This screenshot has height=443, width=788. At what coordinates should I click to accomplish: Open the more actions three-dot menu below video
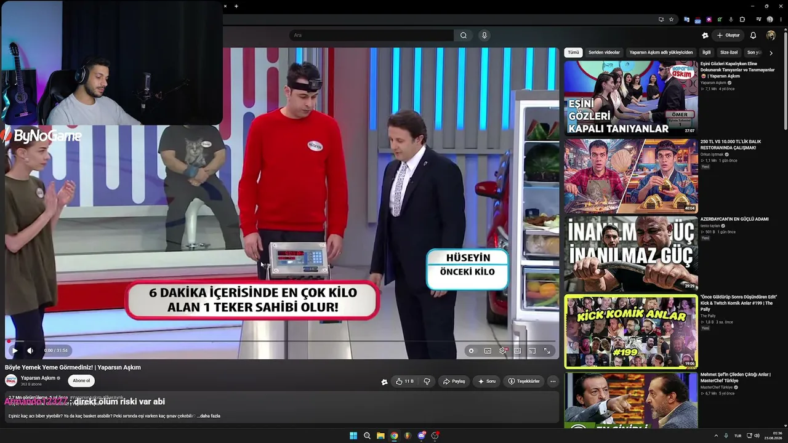pos(553,381)
